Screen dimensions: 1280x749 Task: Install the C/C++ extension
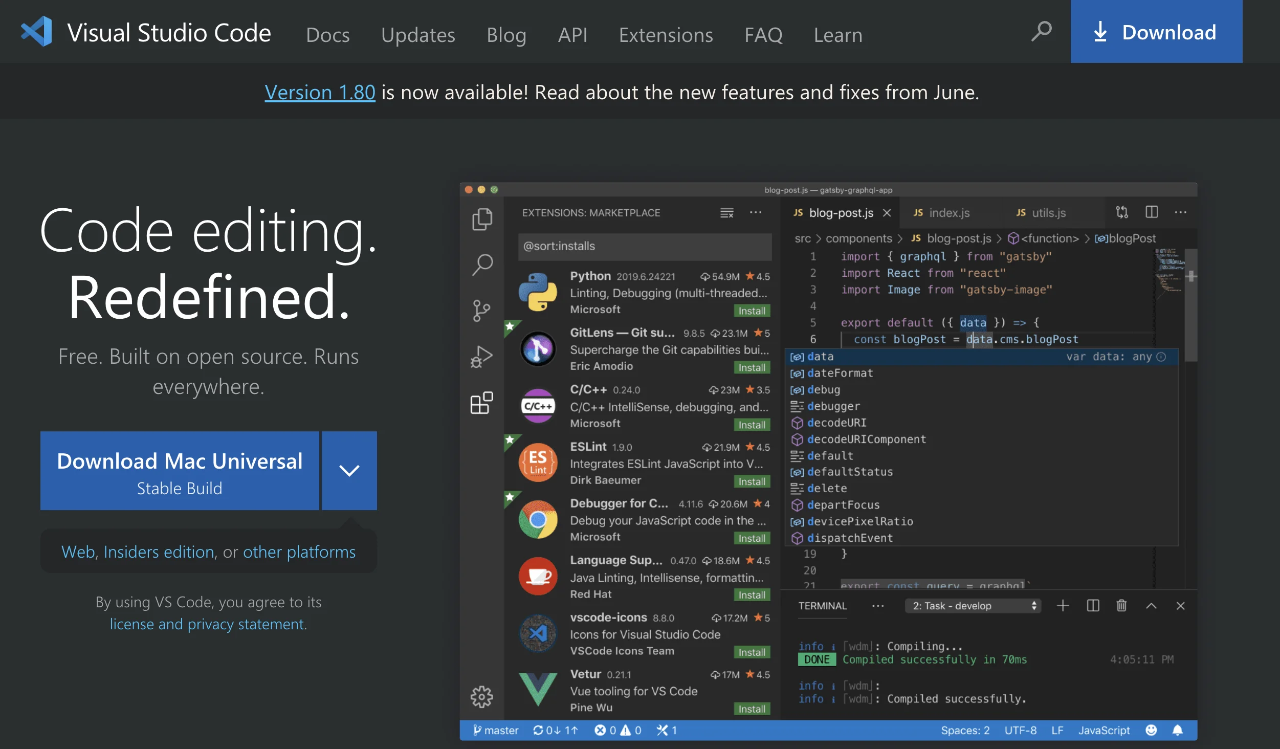752,425
